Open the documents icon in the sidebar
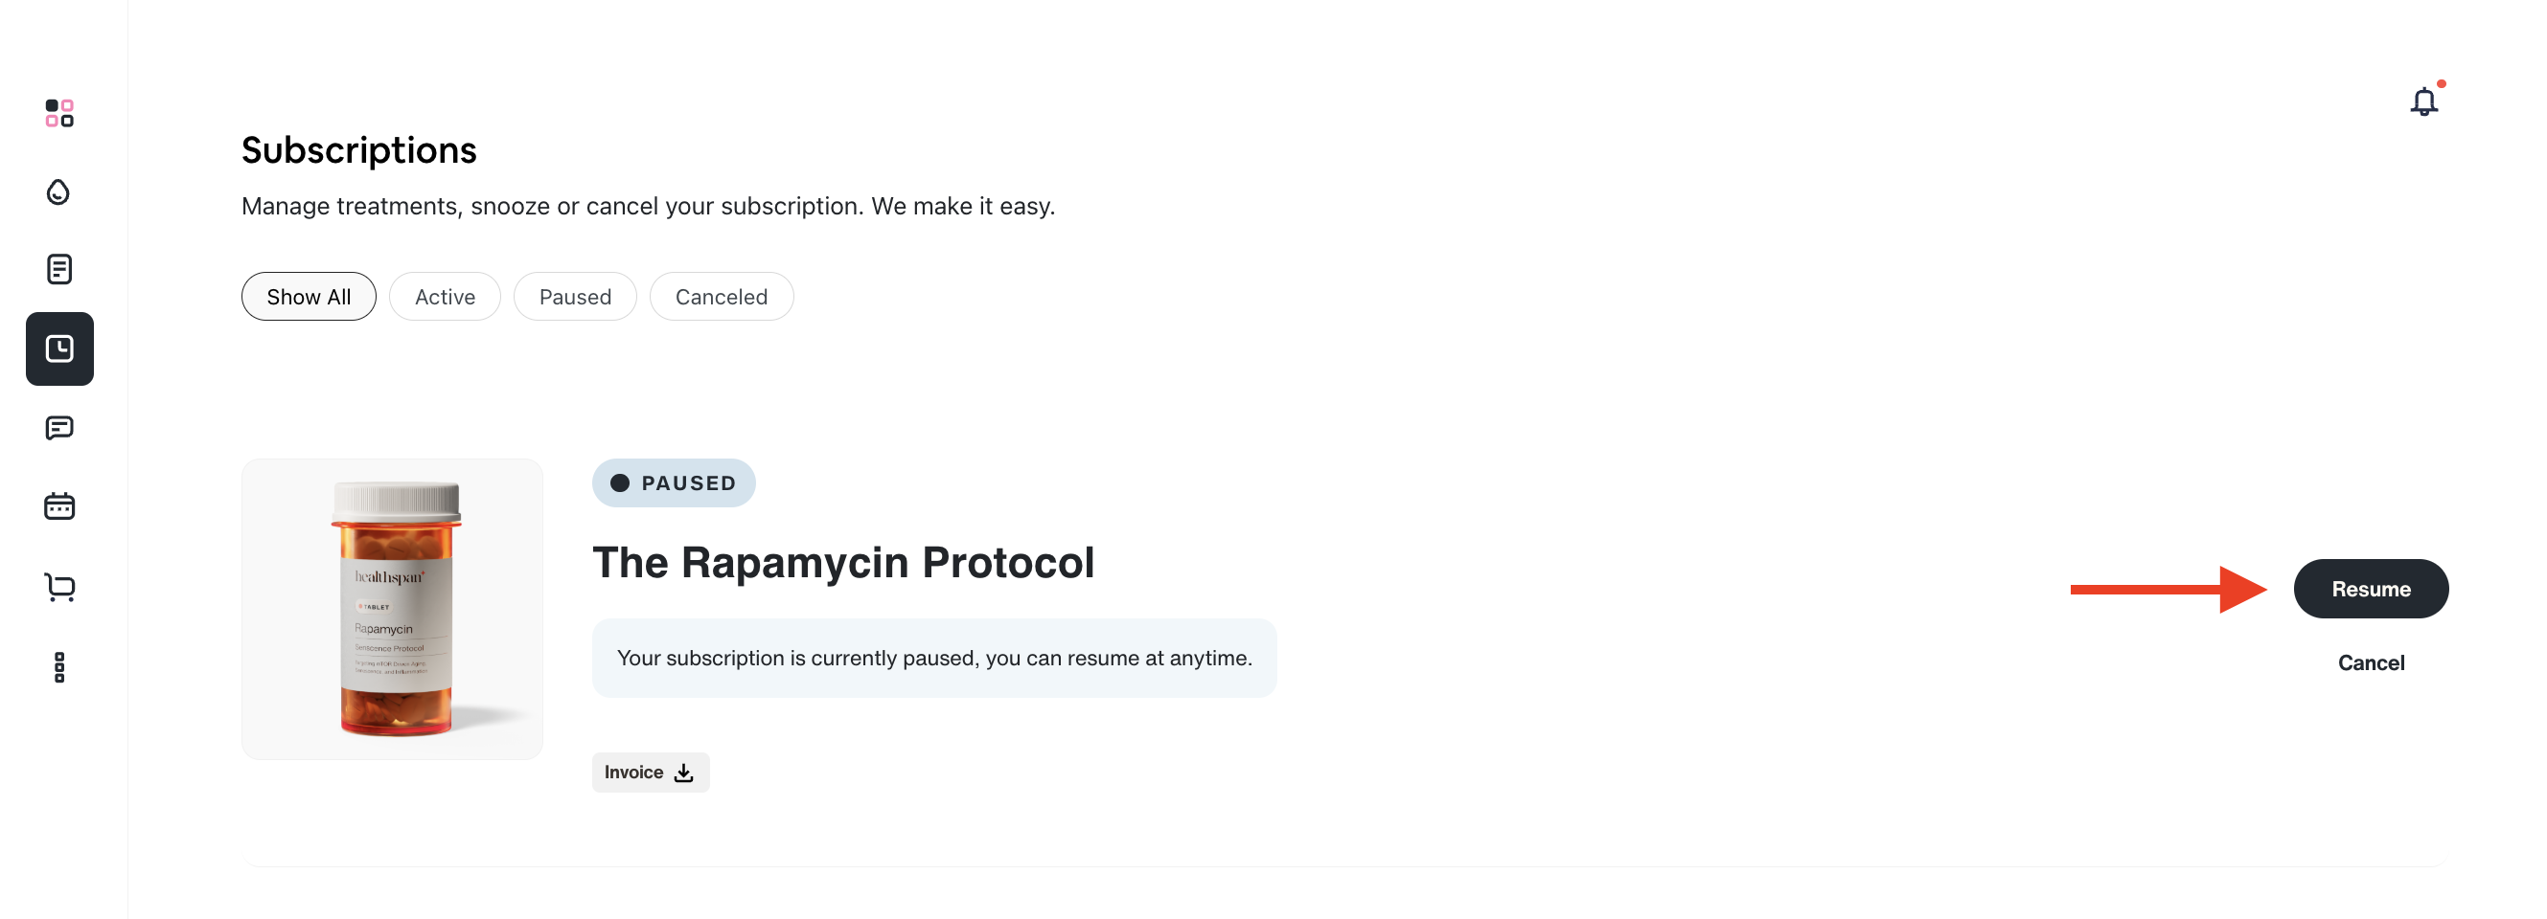This screenshot has width=2547, height=919. (59, 269)
